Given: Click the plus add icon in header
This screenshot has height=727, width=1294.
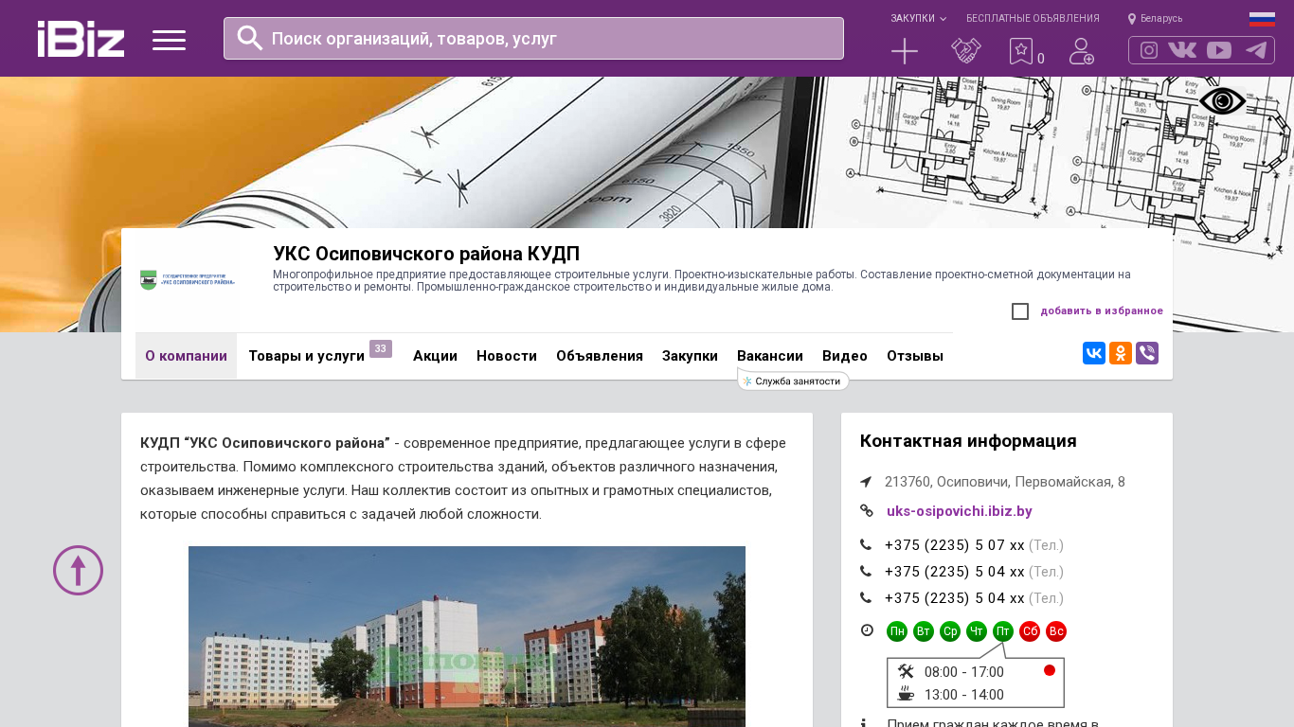Looking at the screenshot, I should [x=905, y=51].
